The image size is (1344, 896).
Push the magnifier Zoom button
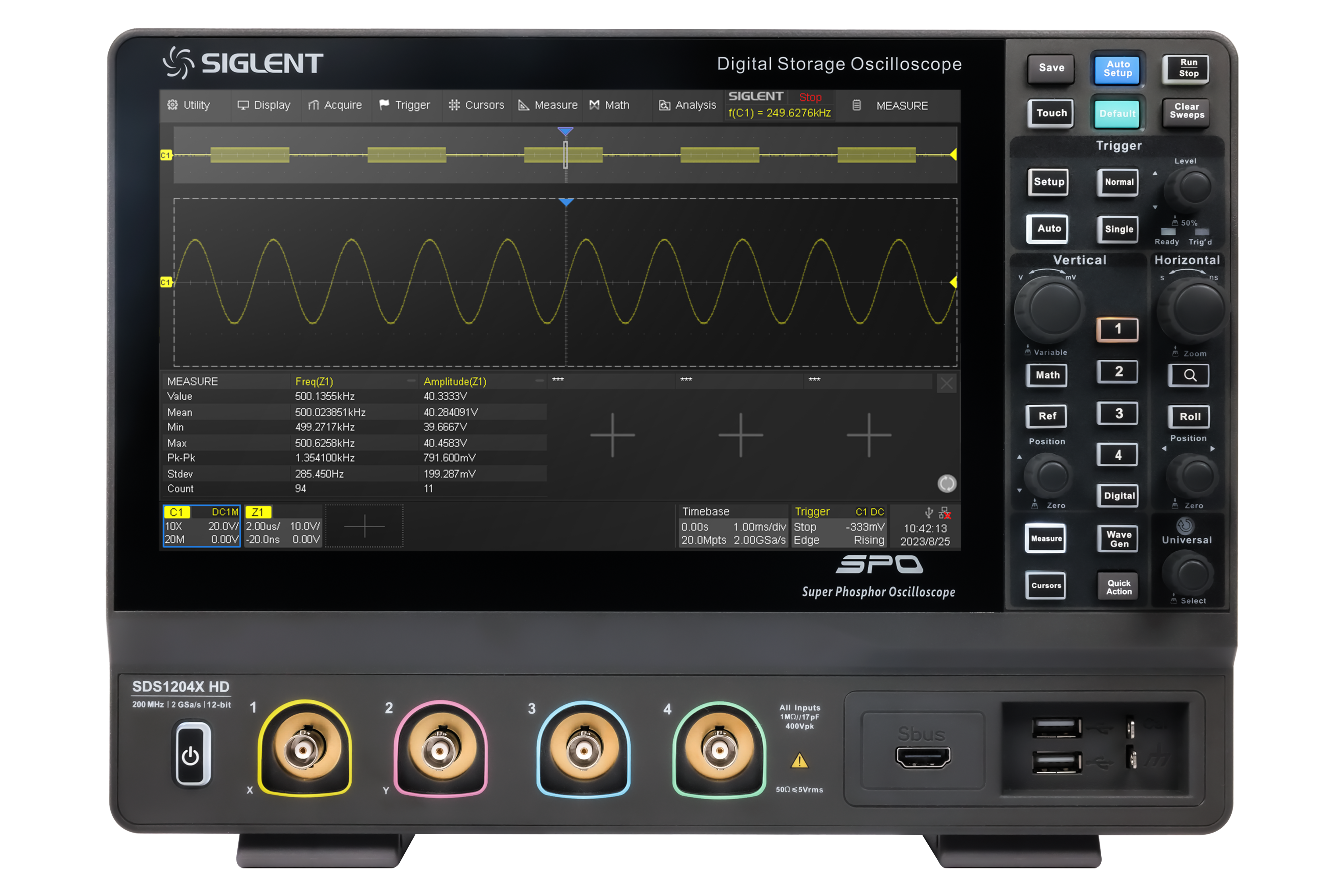click(x=1189, y=375)
